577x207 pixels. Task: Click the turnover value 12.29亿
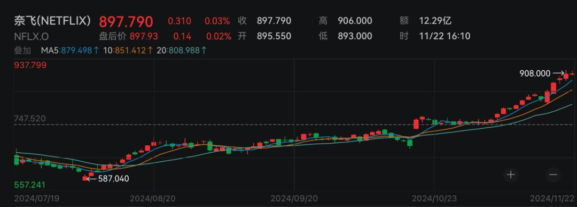(x=435, y=21)
